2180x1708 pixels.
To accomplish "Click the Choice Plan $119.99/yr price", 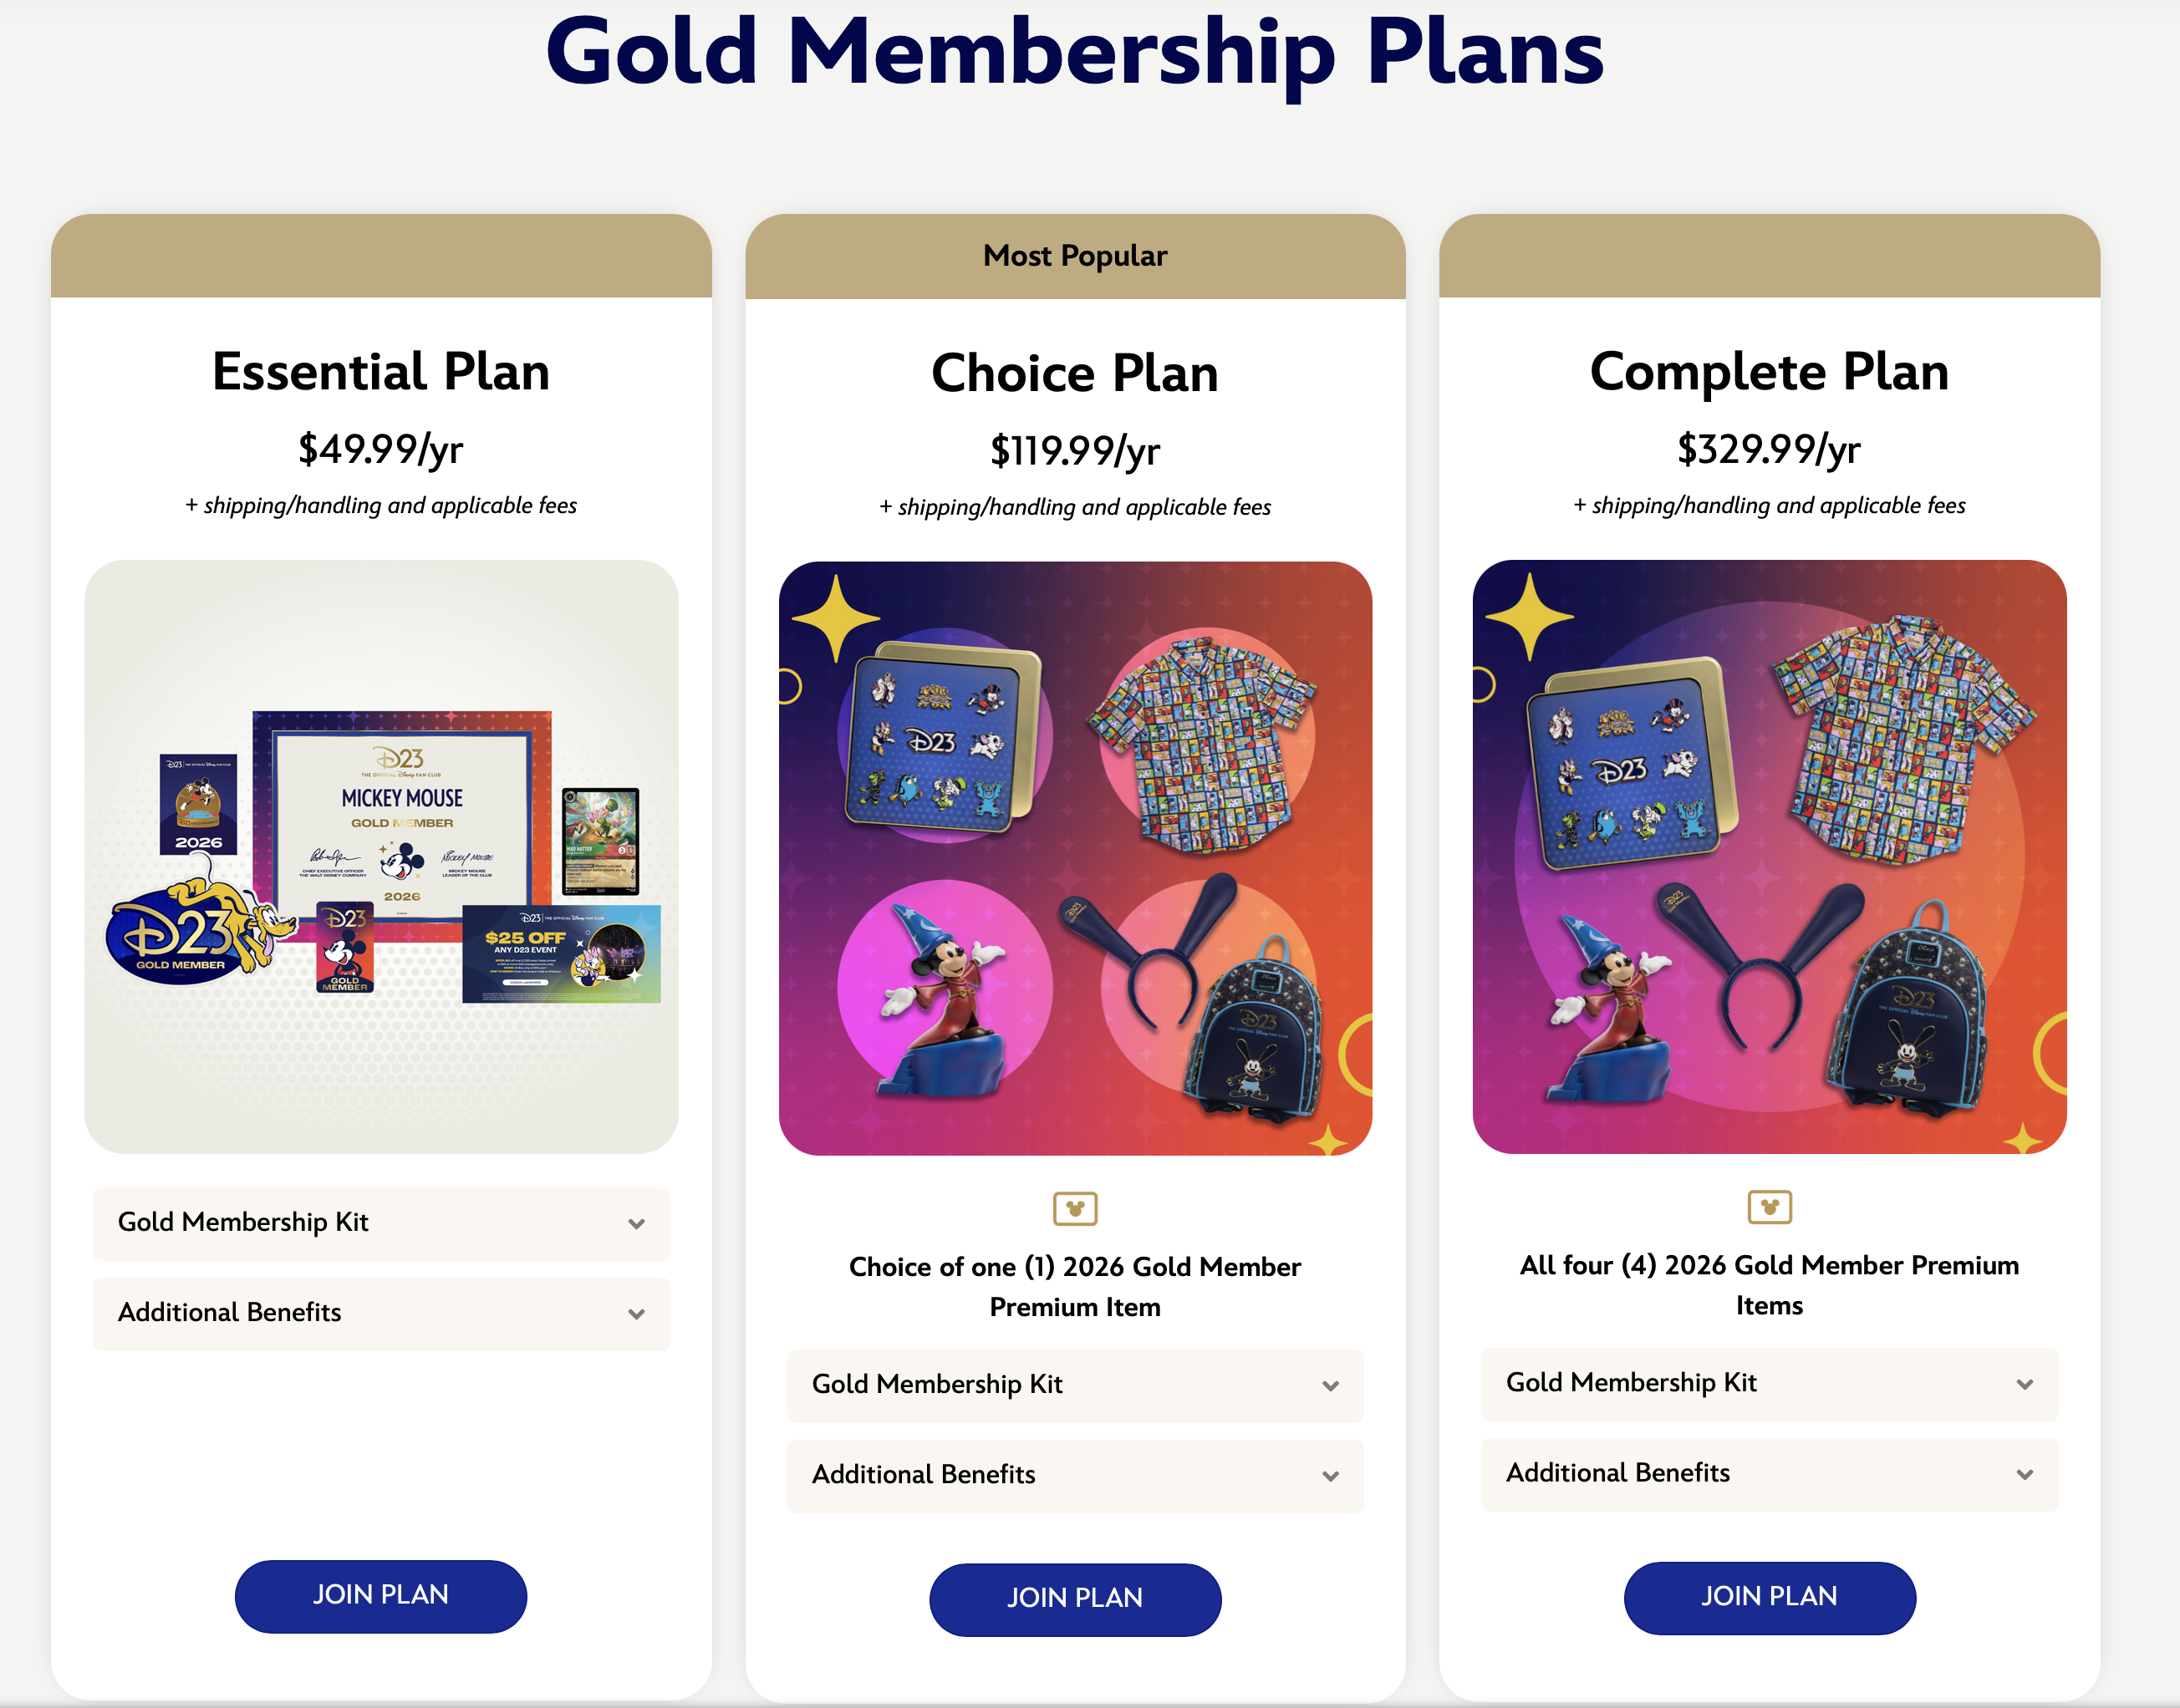I will tap(1074, 451).
